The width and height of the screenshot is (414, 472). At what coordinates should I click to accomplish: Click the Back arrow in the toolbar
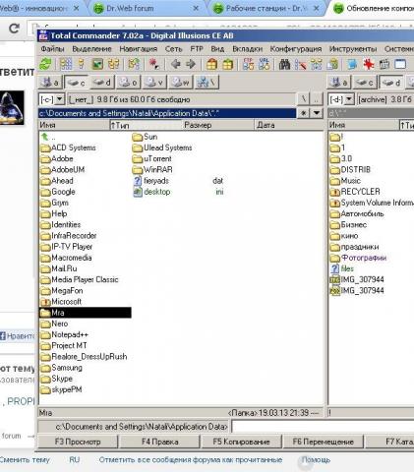coord(176,64)
